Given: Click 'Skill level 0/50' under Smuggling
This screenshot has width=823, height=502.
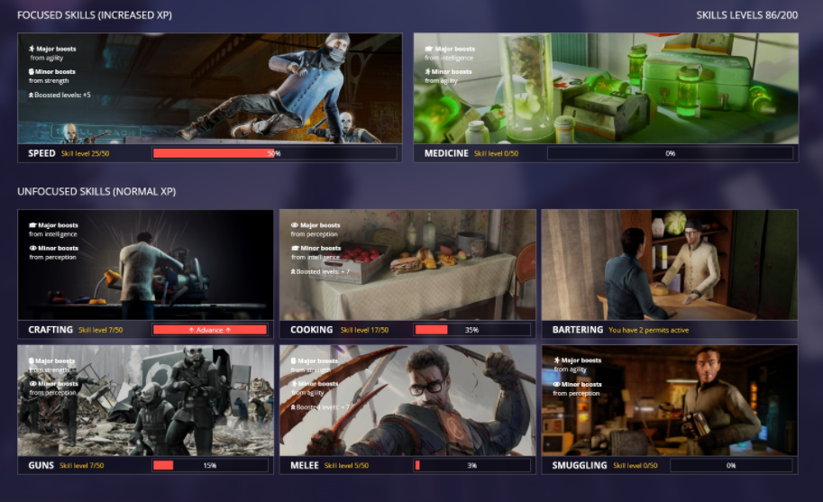Looking at the screenshot, I should coord(636,465).
